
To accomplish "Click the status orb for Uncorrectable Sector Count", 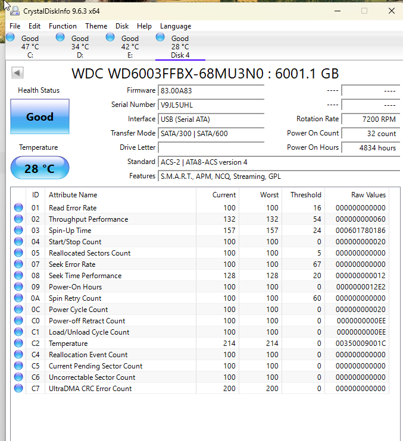I will [18, 377].
